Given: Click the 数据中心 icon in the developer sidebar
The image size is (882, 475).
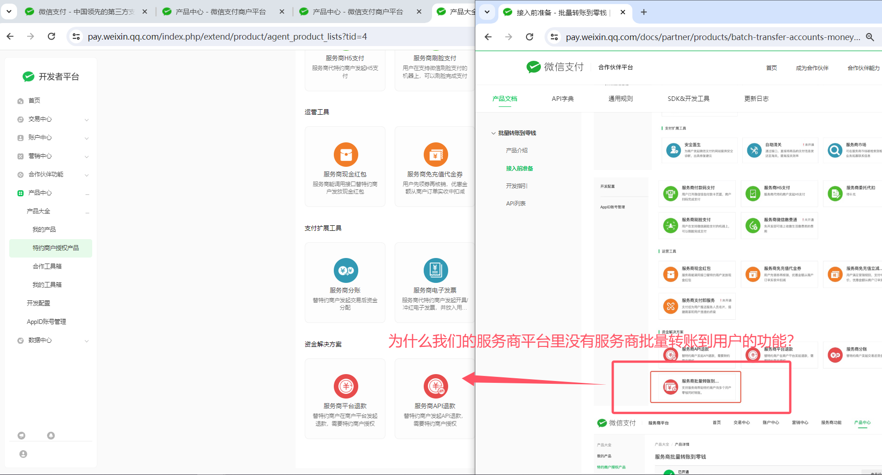Looking at the screenshot, I should coord(20,340).
